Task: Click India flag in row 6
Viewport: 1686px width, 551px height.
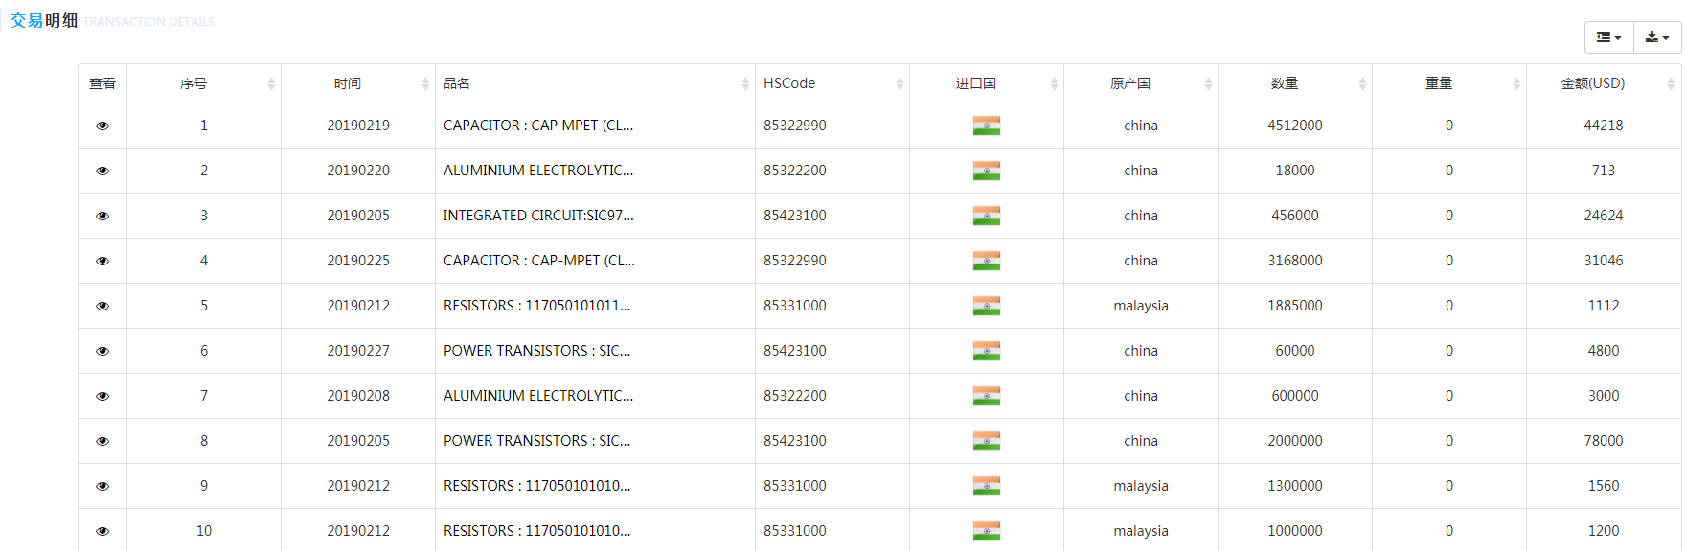Action: (986, 351)
